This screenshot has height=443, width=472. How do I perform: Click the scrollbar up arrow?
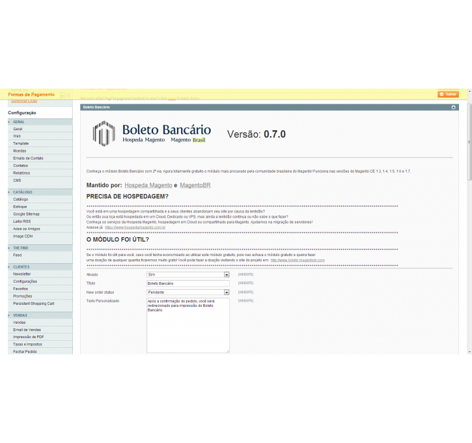[x=469, y=91]
